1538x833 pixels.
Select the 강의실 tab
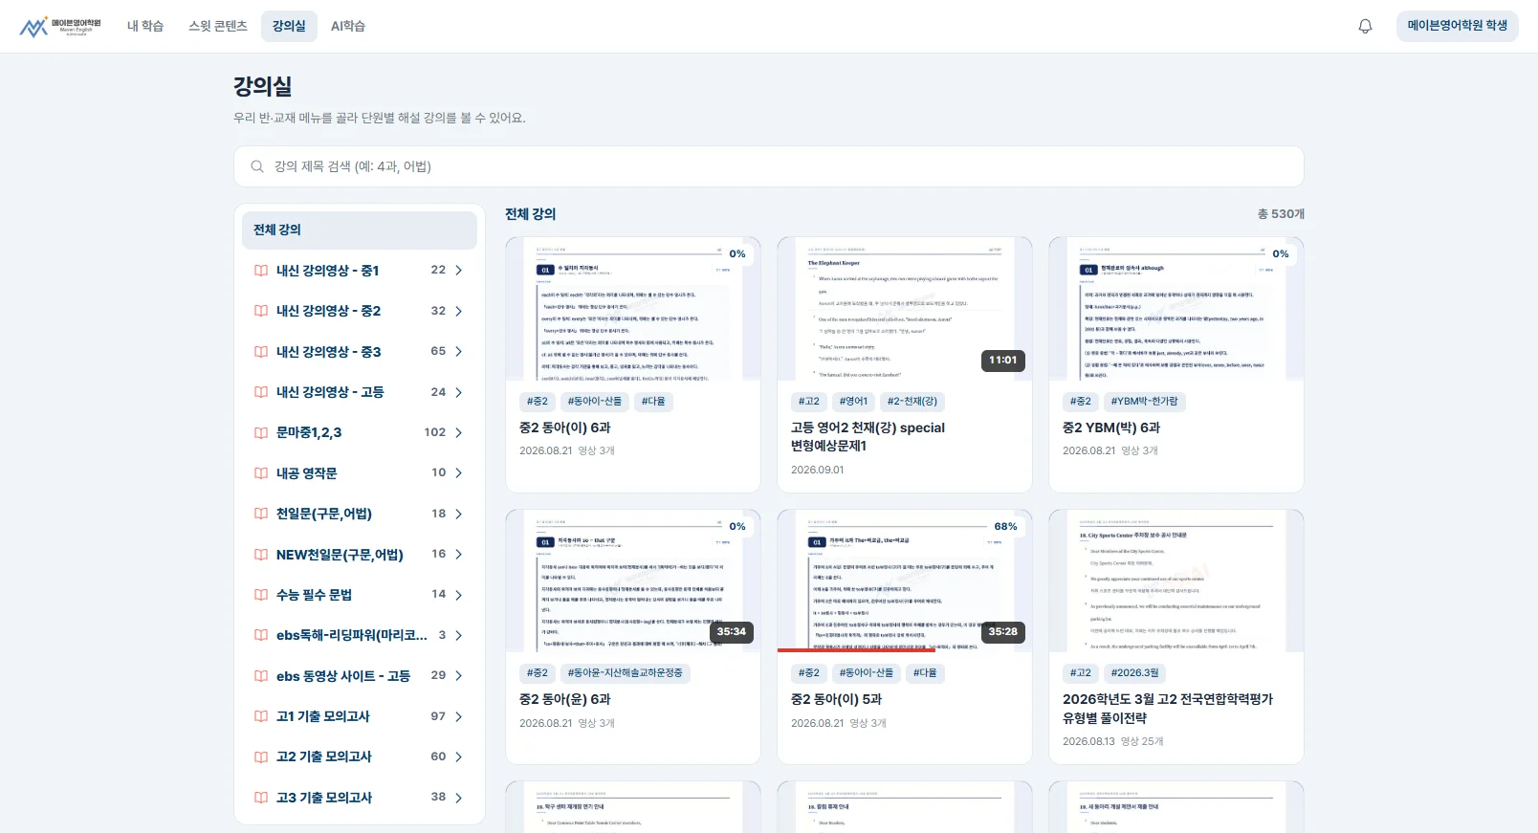pos(289,26)
